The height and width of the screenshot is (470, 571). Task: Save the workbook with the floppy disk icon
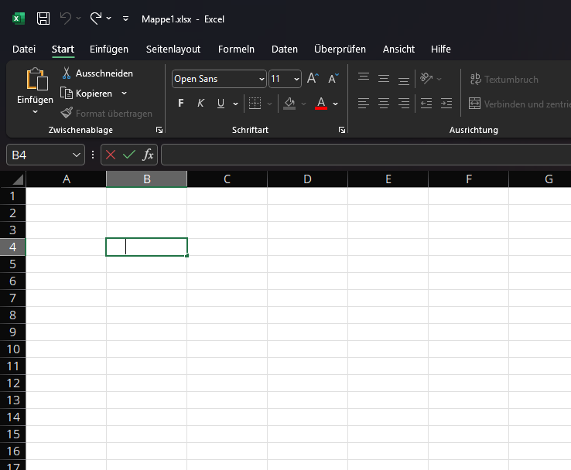43,19
